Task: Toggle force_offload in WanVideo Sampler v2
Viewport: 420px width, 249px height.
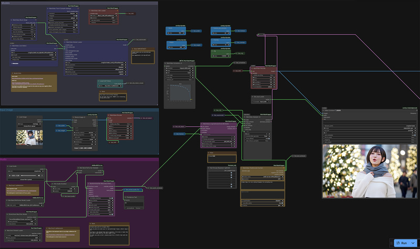Action: click(x=257, y=138)
